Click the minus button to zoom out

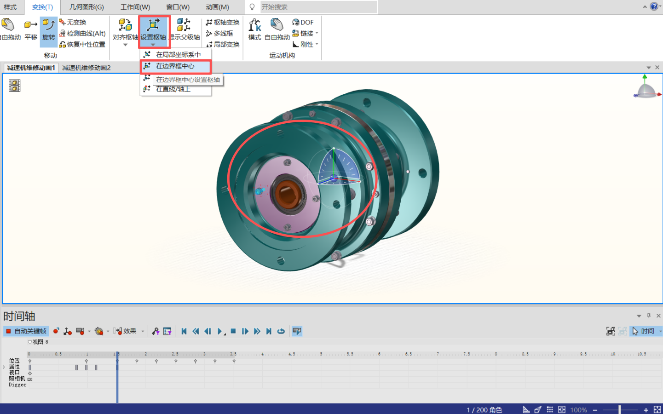pos(595,409)
